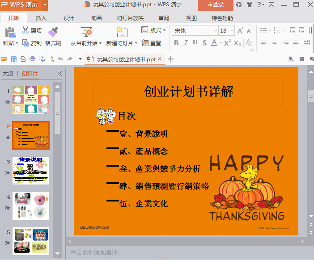Open the font color arrow menu
Image resolution: width=314 pixels, height=260 pixels.
coord(221,43)
